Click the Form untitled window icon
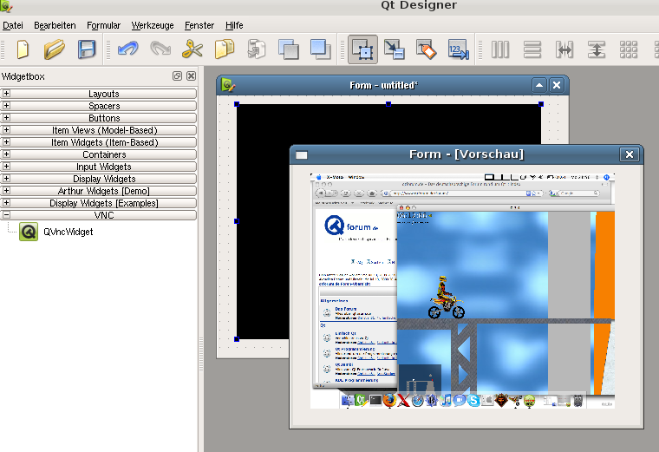This screenshot has height=452, width=659. [228, 85]
